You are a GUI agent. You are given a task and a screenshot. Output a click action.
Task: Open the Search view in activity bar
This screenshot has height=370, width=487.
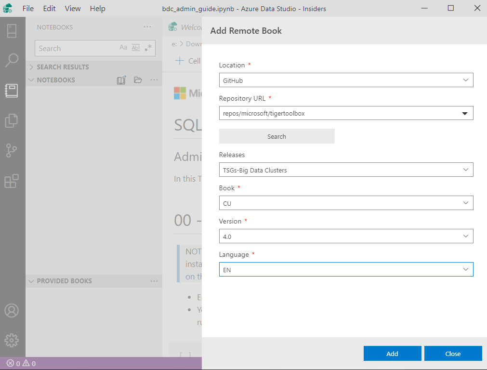[x=12, y=60]
